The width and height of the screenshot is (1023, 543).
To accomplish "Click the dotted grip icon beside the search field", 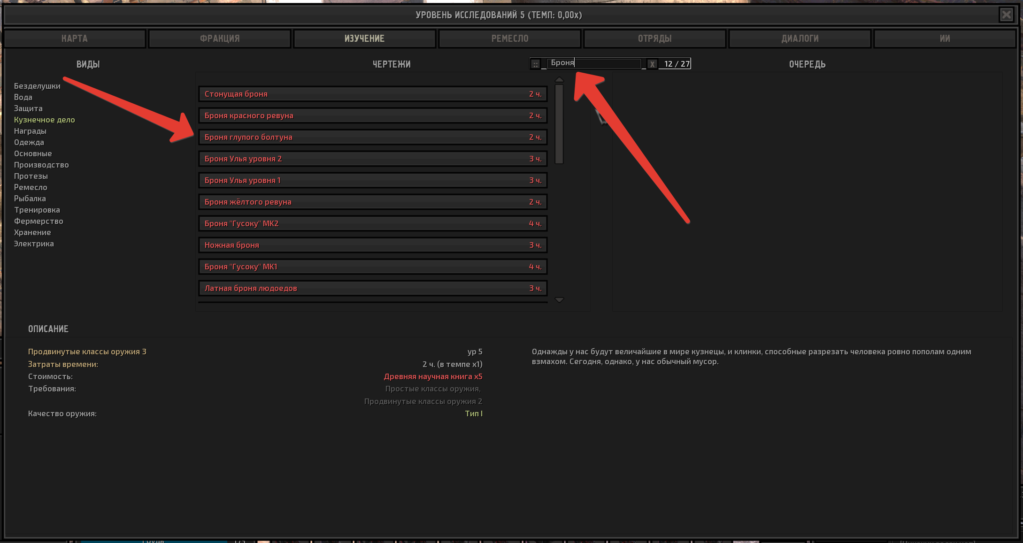I will pyautogui.click(x=536, y=64).
